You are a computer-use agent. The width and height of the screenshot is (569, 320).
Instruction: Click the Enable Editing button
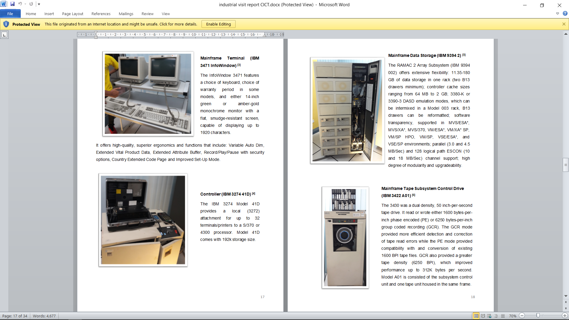pos(218,24)
